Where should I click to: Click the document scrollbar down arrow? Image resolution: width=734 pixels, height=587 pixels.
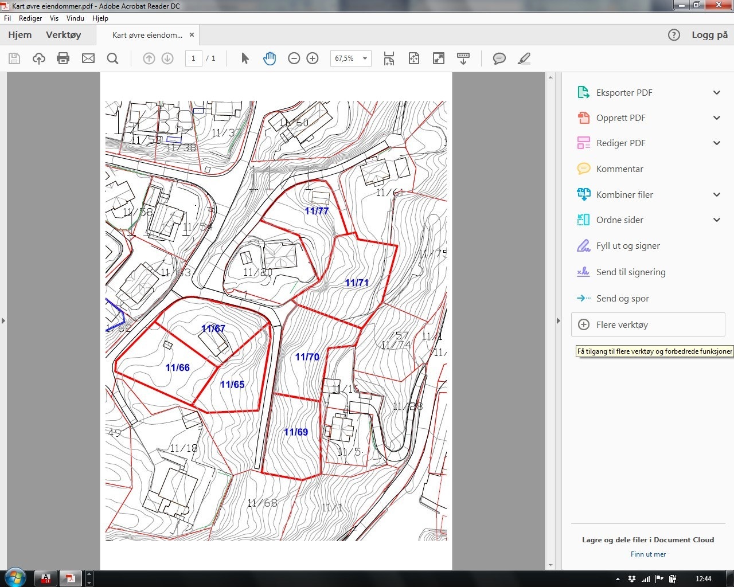[x=550, y=565]
